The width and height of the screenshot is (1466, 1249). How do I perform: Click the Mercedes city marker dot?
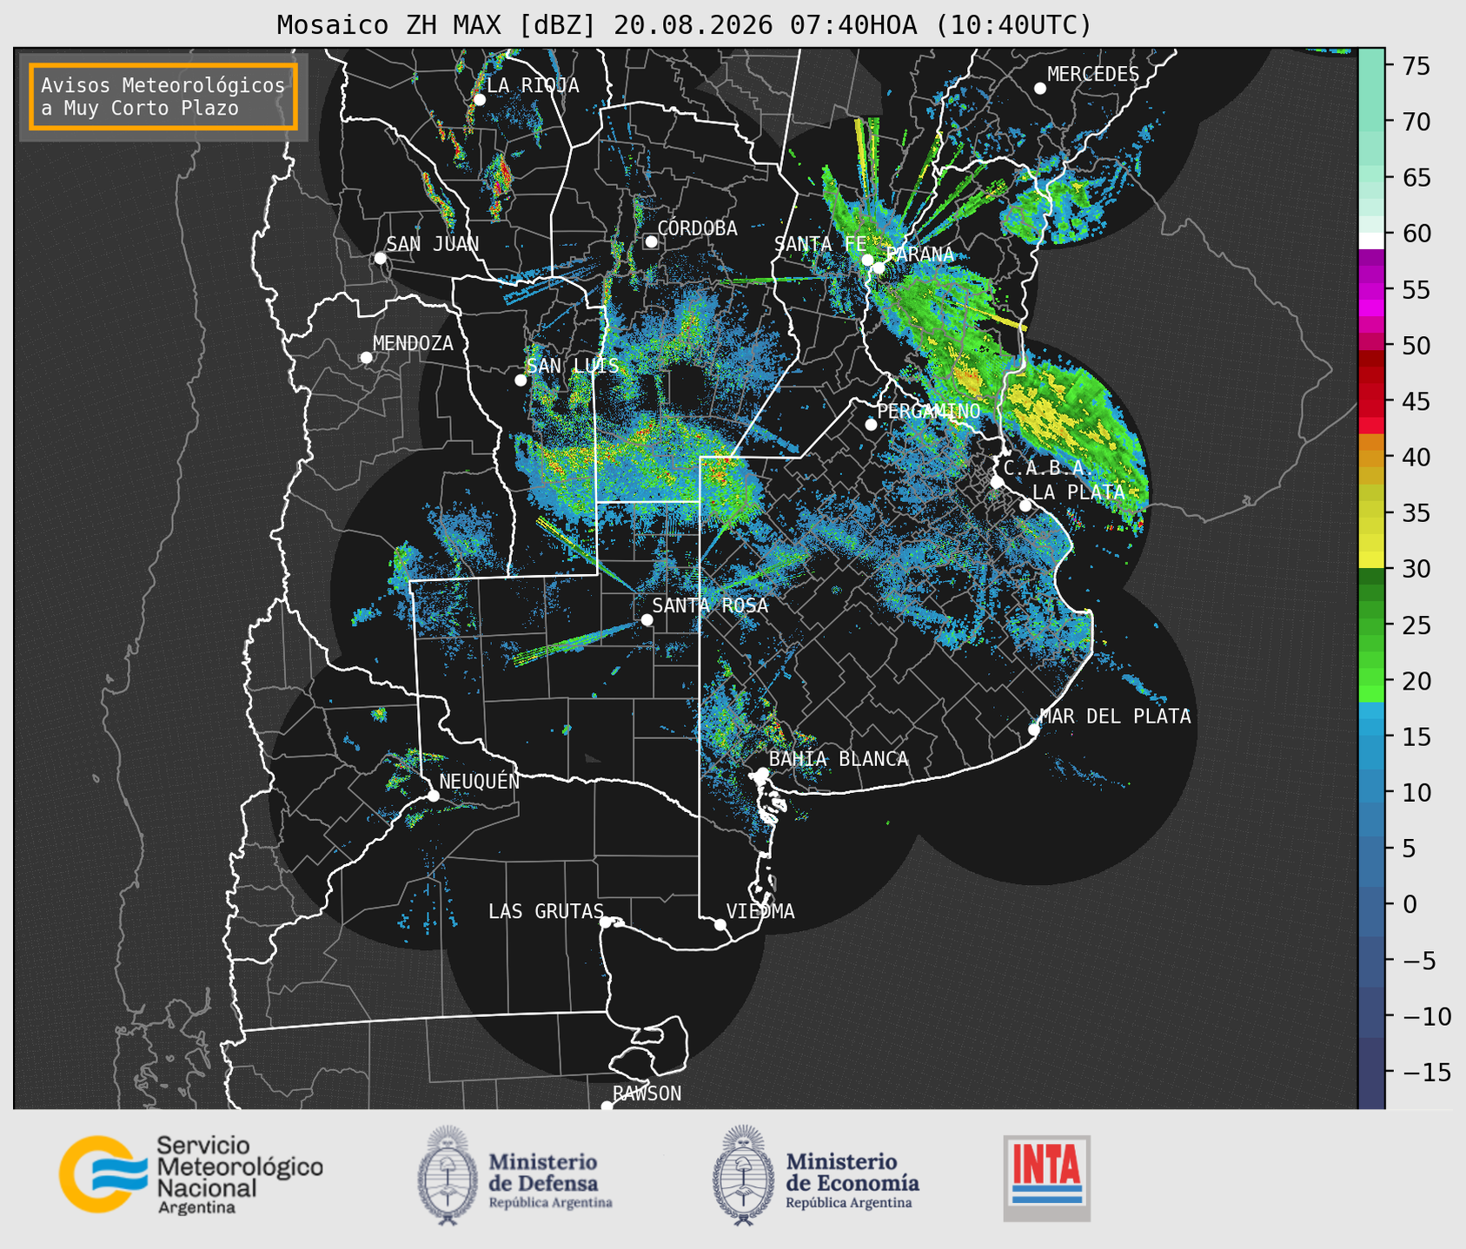pos(1040,89)
